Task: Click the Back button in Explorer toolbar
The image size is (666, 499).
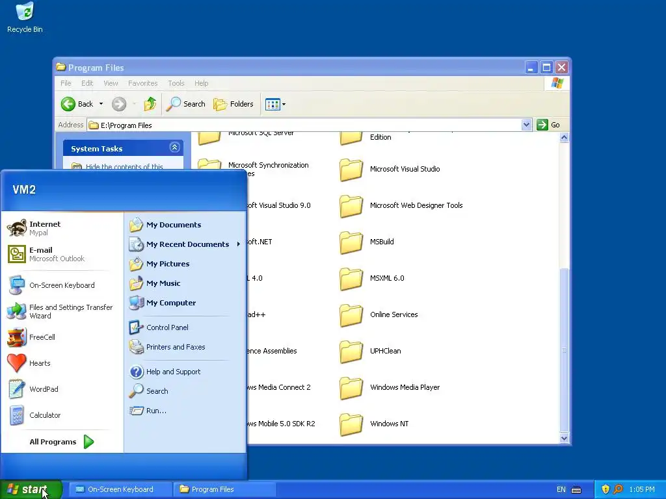Action: pos(77,104)
